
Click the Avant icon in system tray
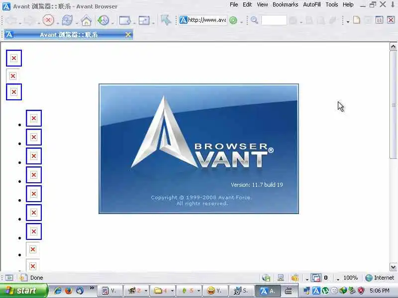click(x=316, y=291)
